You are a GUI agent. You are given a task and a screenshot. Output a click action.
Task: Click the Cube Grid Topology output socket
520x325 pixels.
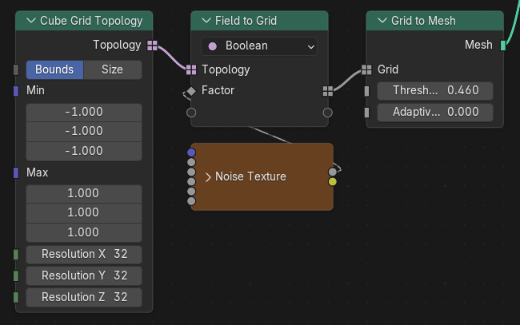[x=152, y=46]
